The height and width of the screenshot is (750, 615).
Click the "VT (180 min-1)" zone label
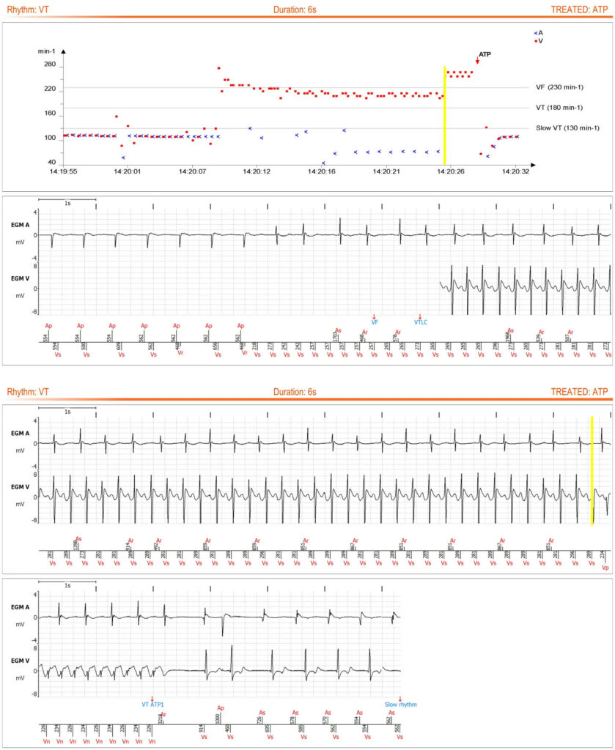(x=559, y=108)
